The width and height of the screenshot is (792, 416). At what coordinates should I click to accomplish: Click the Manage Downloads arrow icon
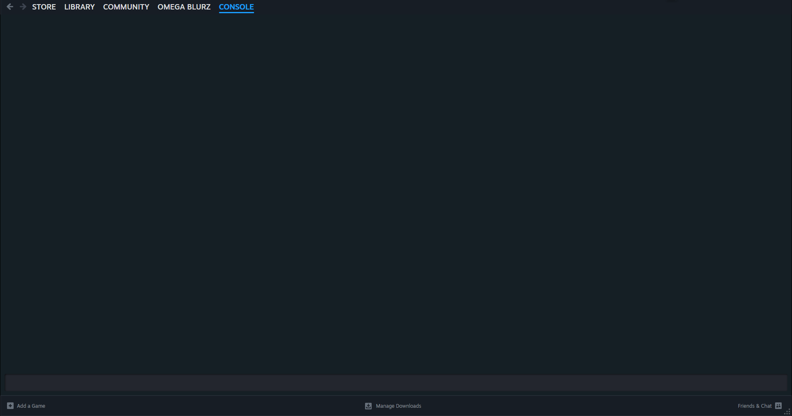point(368,406)
